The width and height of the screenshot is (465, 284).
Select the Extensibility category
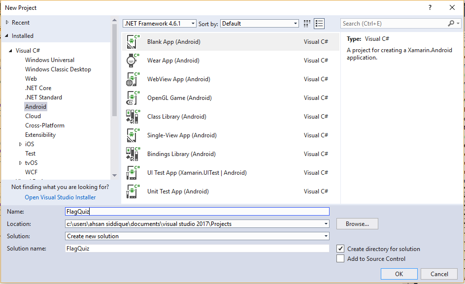click(x=40, y=134)
